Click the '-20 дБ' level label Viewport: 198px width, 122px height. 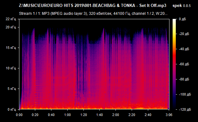pyautogui.click(x=184, y=34)
